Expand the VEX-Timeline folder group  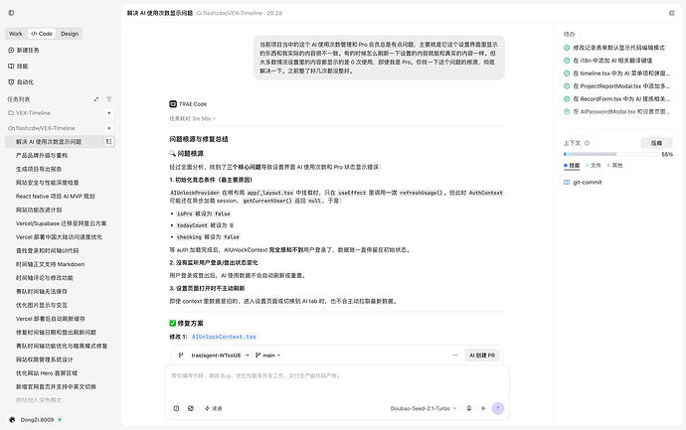(33, 113)
